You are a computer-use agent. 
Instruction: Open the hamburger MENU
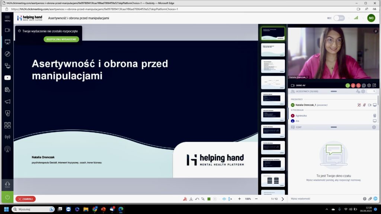tap(7, 18)
